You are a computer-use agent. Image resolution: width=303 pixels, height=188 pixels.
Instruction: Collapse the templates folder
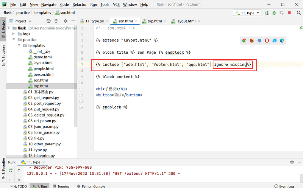tap(19, 45)
